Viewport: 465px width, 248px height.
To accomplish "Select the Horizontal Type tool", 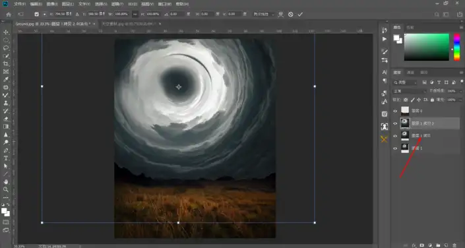I will coord(6,158).
